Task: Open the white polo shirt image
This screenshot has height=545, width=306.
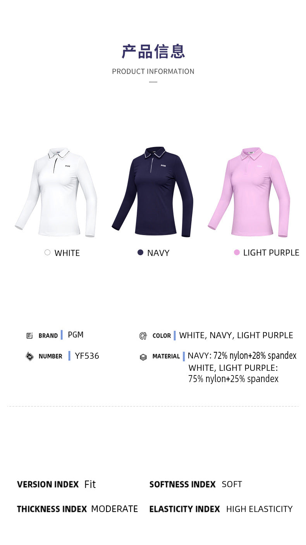Action: click(x=57, y=192)
